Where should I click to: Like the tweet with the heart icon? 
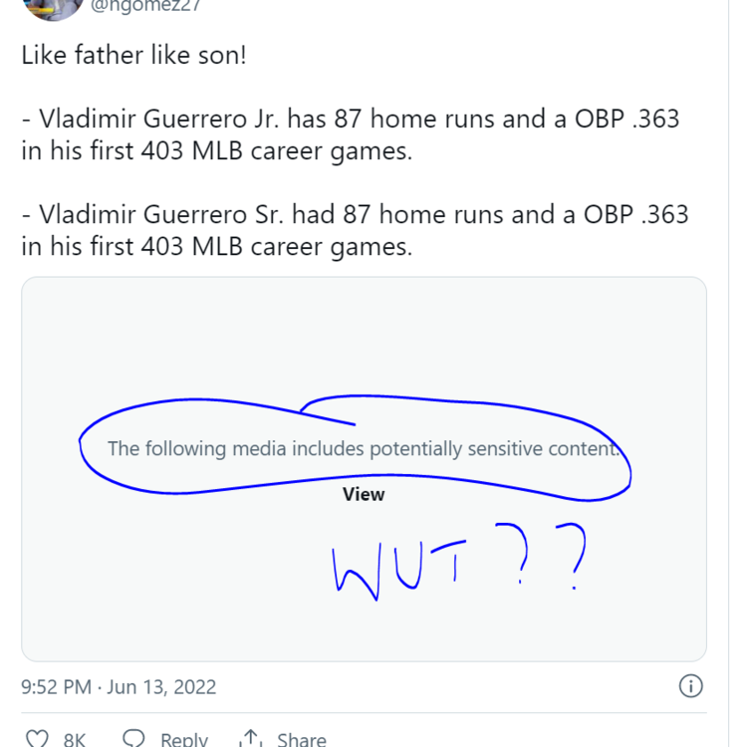coord(37,740)
